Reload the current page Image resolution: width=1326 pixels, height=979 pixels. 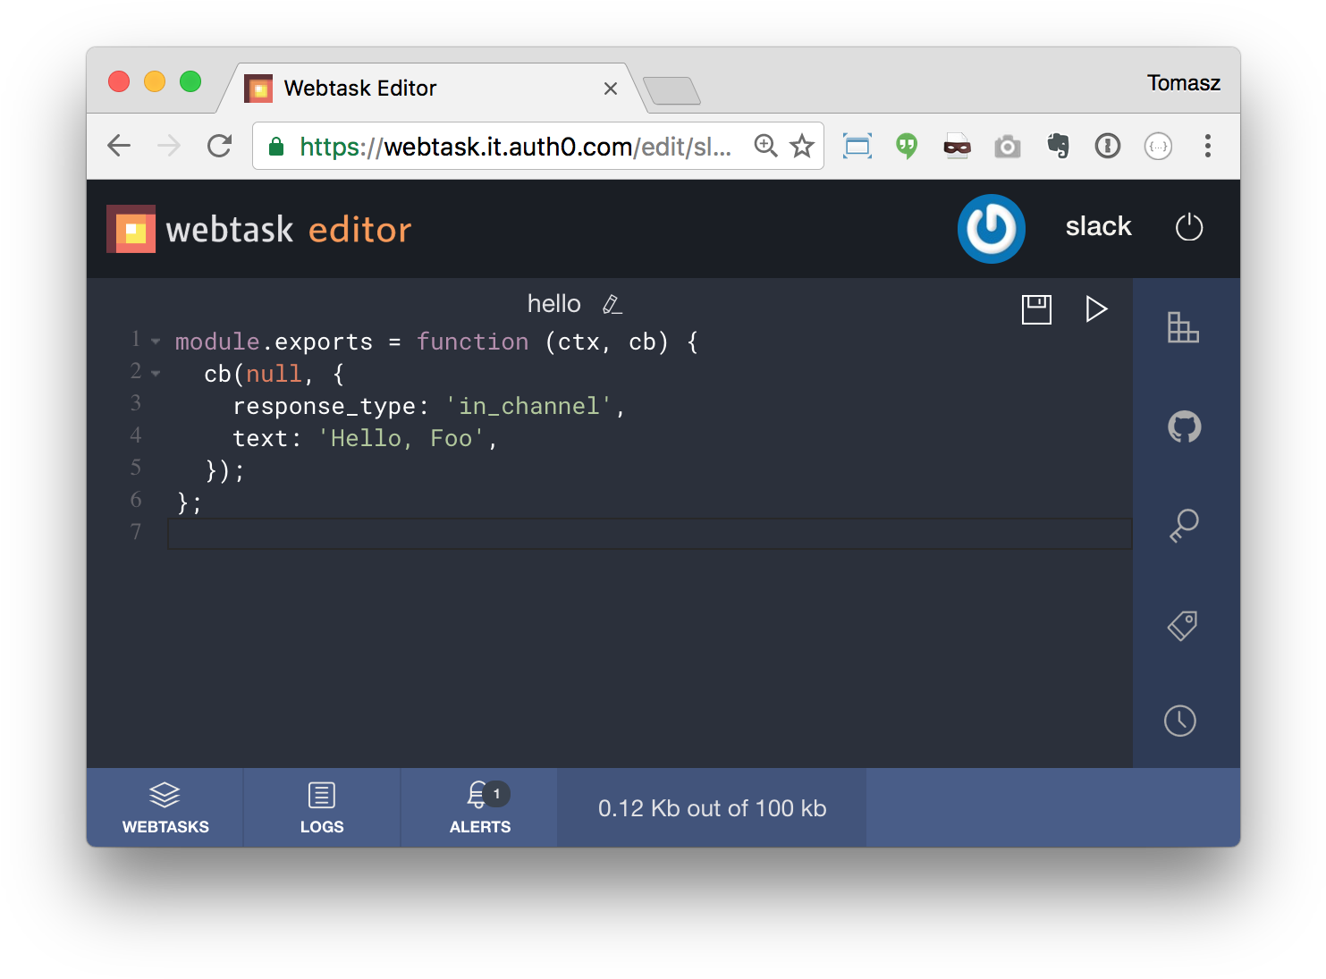coord(219,146)
